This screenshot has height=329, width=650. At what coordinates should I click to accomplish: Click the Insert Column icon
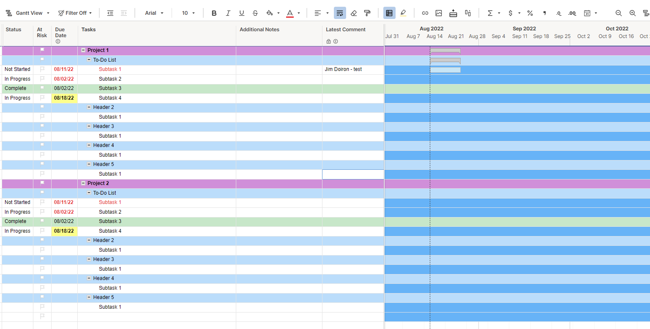(468, 13)
